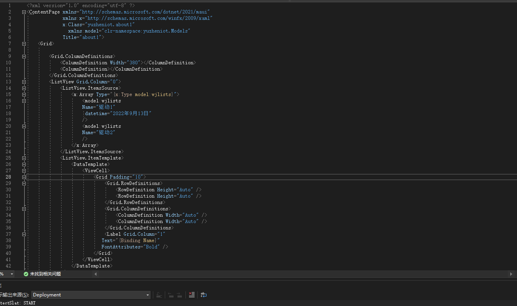
Task: Click the winfx 2009 xaml URL string
Action: [149, 18]
